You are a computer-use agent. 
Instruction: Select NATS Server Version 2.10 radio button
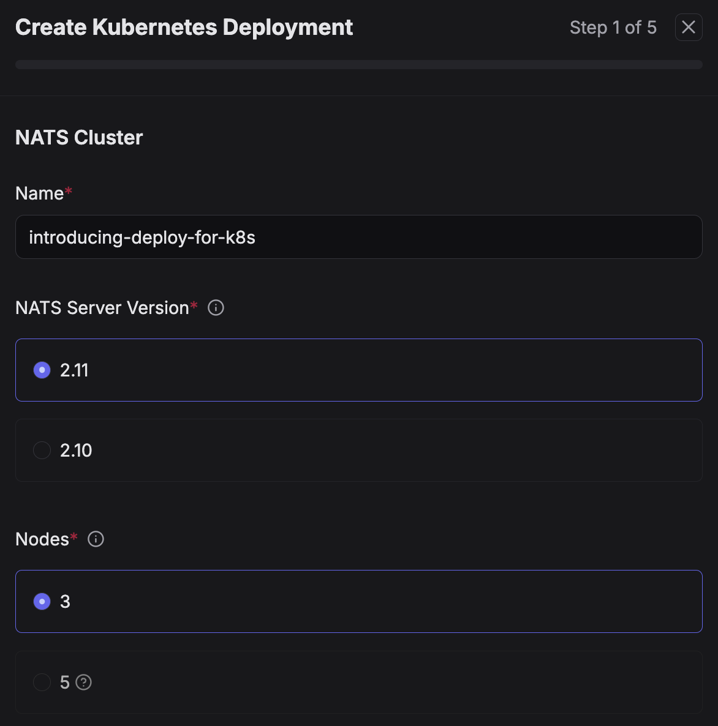click(x=42, y=450)
